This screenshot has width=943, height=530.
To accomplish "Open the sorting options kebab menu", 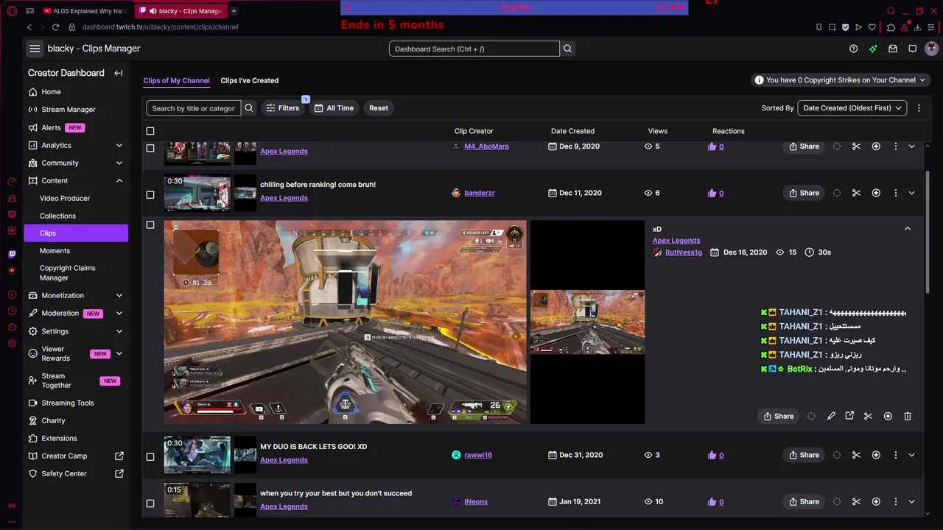I will click(919, 108).
